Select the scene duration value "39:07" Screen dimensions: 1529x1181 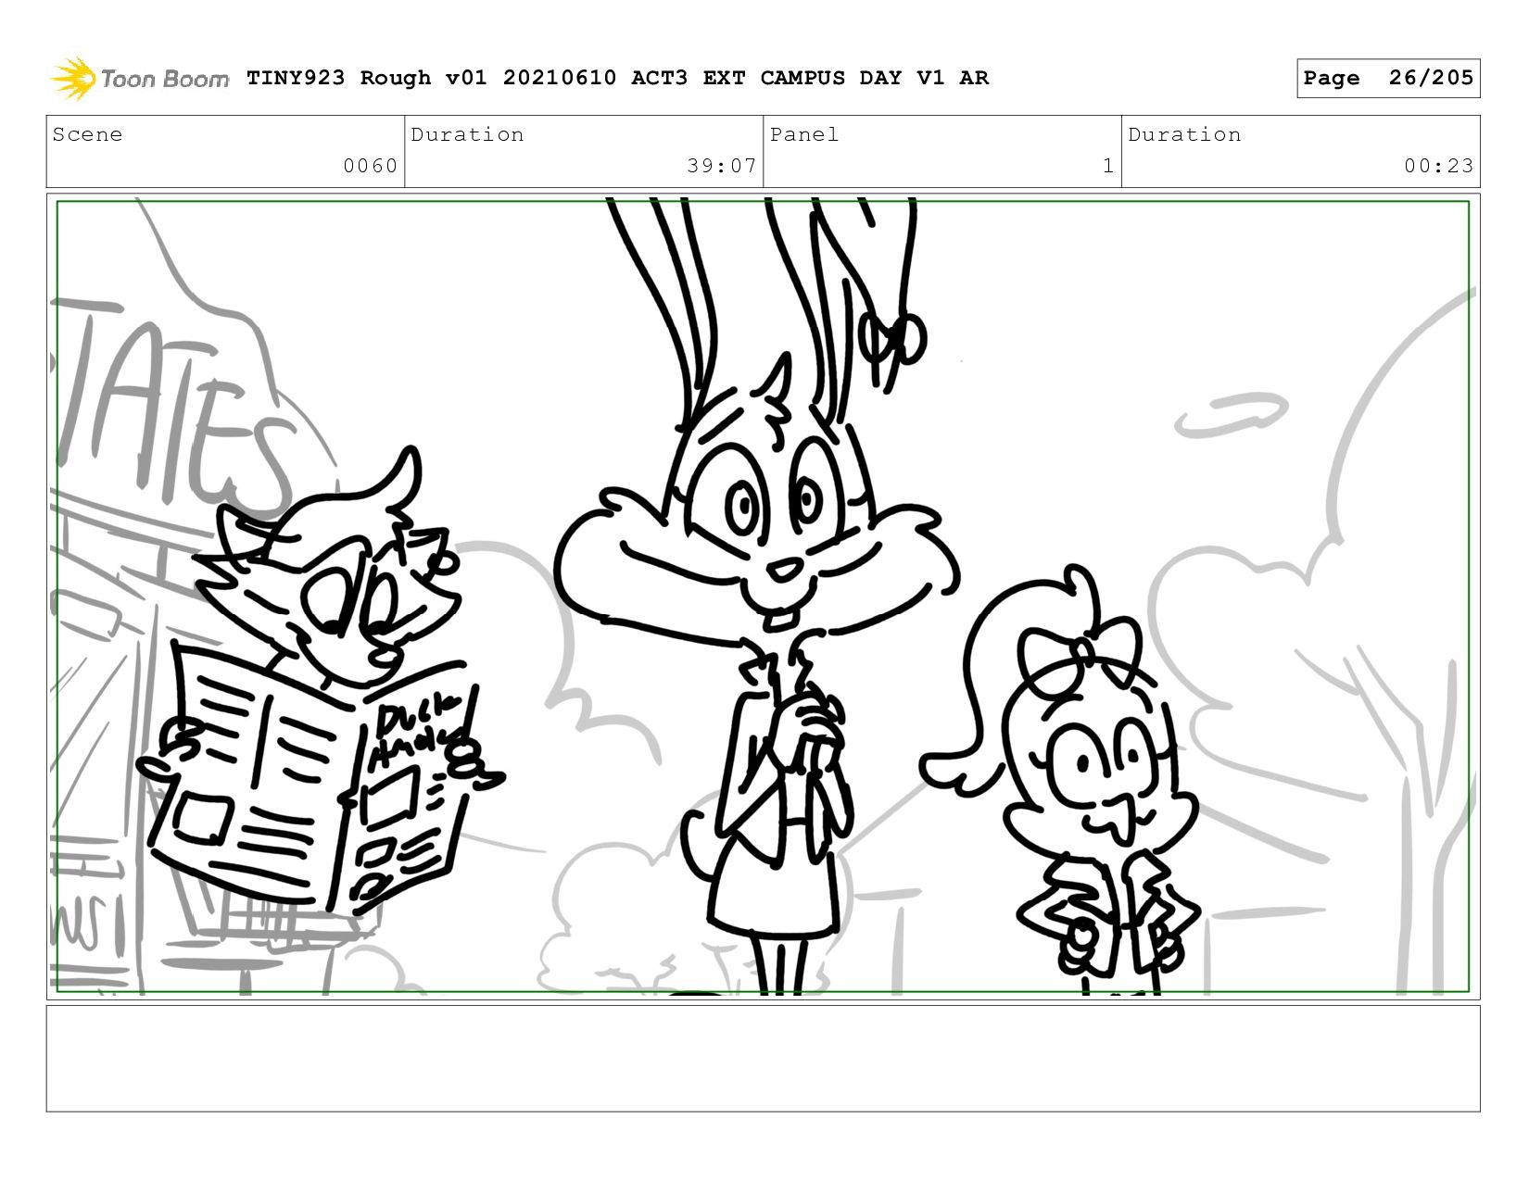point(722,166)
